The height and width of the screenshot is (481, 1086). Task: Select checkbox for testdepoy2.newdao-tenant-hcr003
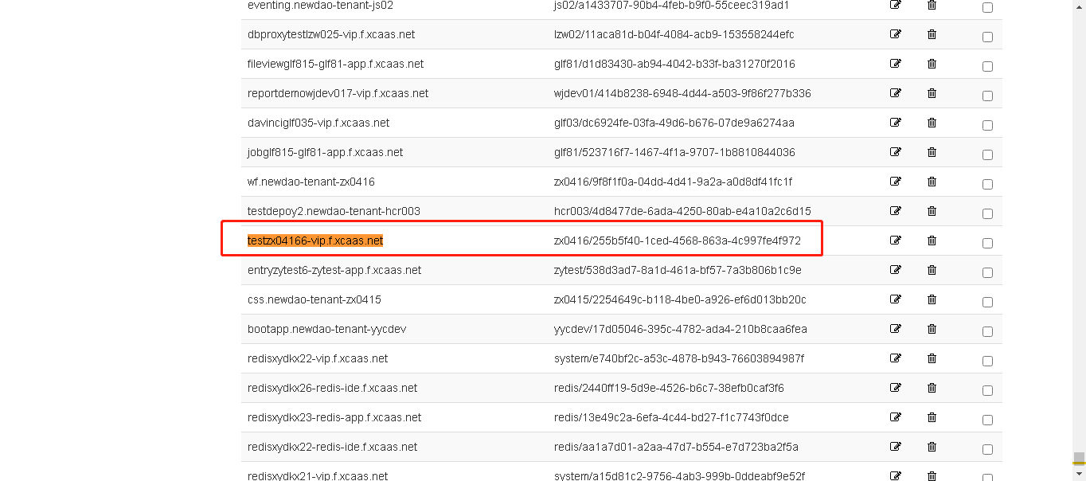(987, 213)
